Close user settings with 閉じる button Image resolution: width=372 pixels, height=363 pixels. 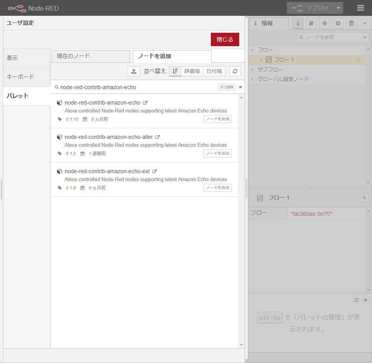[225, 39]
